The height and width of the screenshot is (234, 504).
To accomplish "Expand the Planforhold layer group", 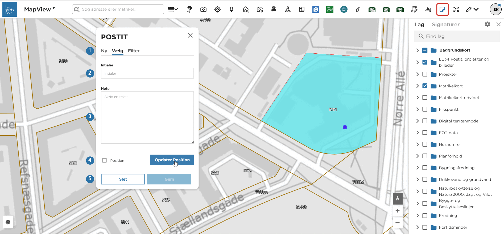I will [418, 156].
